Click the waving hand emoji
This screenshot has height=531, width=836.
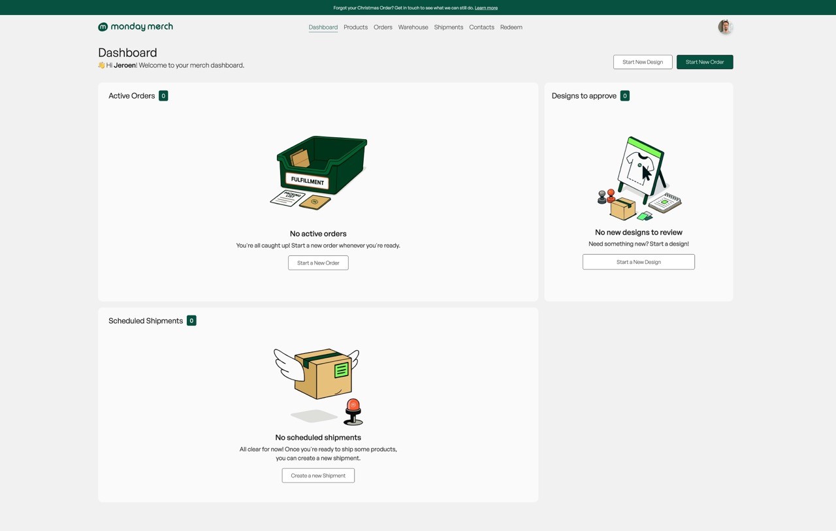coord(101,65)
